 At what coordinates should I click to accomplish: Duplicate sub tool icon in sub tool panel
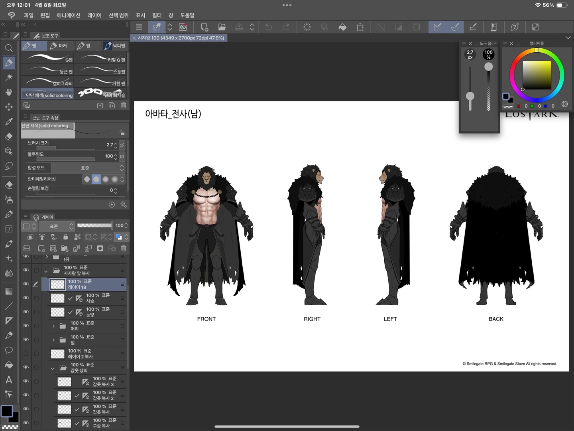click(x=112, y=105)
